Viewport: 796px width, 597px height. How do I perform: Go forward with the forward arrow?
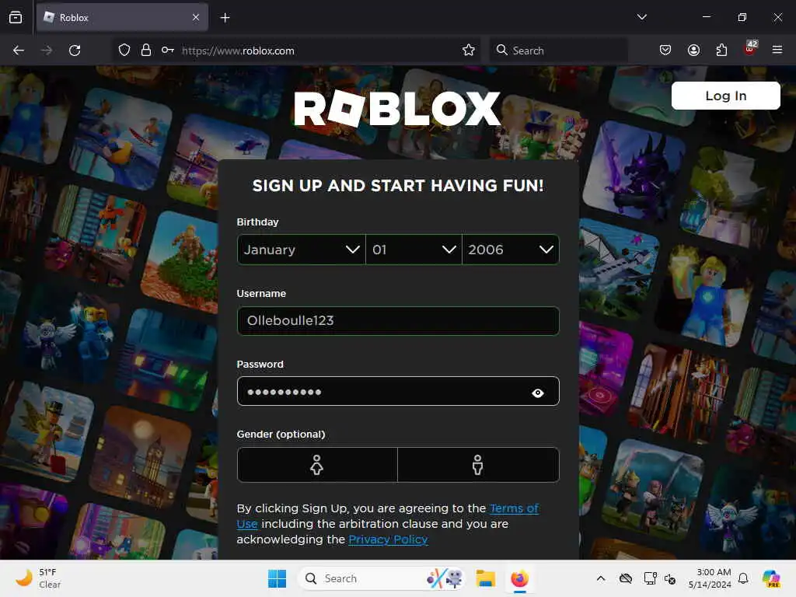coord(47,51)
